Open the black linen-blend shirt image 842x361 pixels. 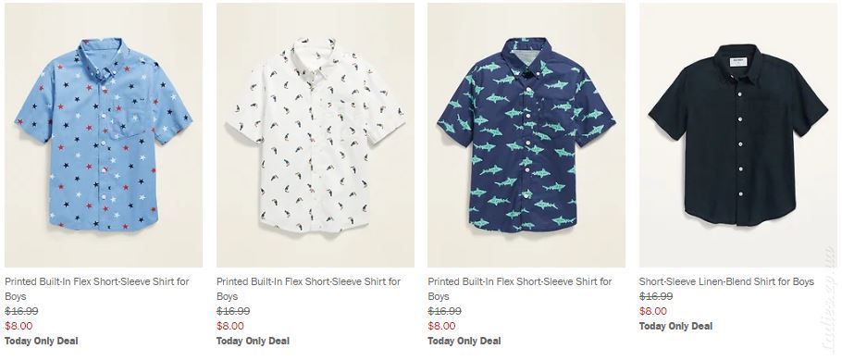[737, 135]
